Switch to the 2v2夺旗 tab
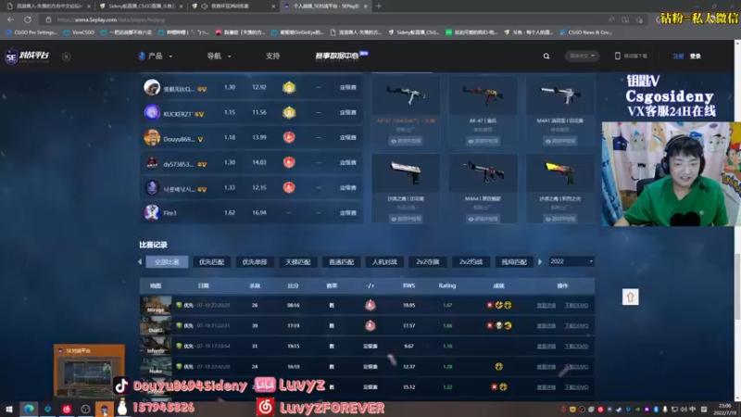 428,262
